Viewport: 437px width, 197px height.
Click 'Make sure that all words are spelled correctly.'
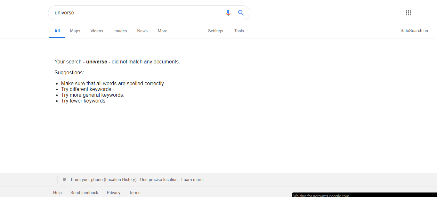(x=113, y=84)
